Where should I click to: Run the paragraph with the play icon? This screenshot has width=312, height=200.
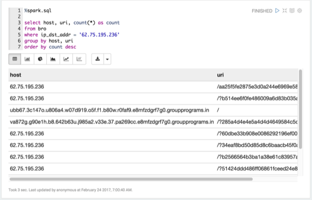[x=277, y=10]
